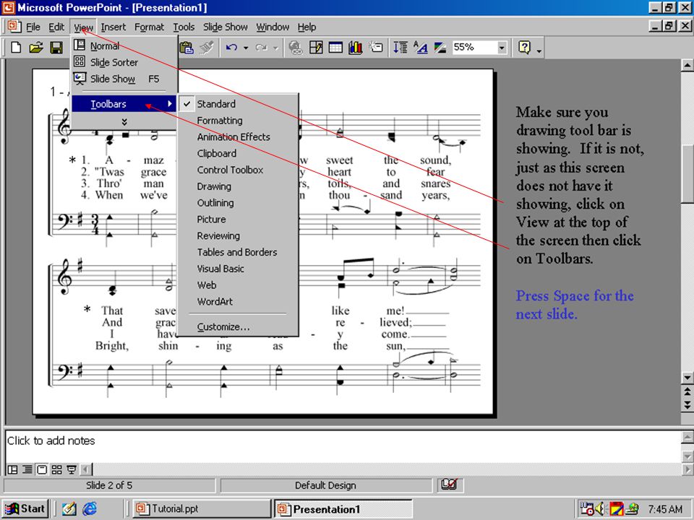Create a new presentation with the New icon
Image resolution: width=694 pixels, height=520 pixels.
(16, 48)
